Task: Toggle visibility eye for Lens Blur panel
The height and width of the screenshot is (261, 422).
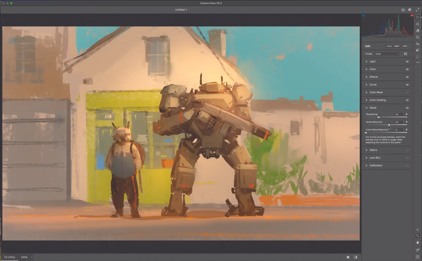Action: point(407,158)
